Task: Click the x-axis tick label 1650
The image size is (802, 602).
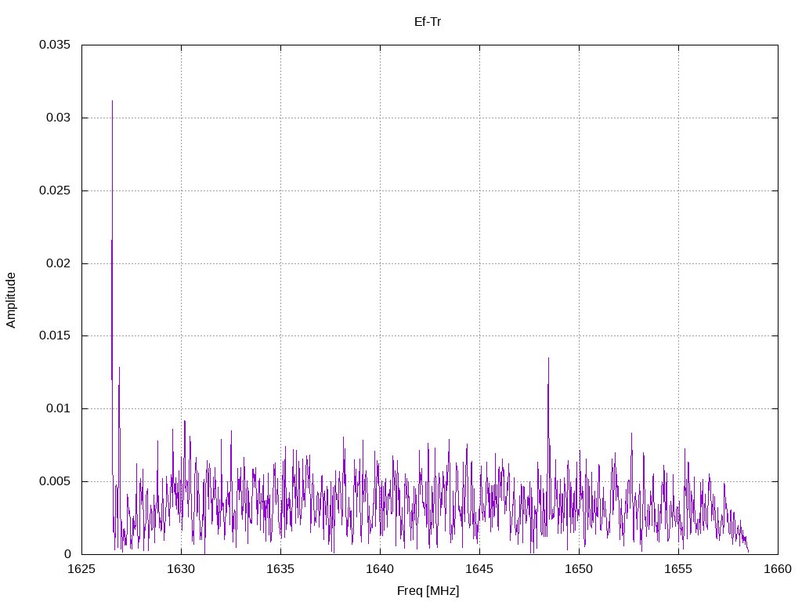Action: (579, 569)
